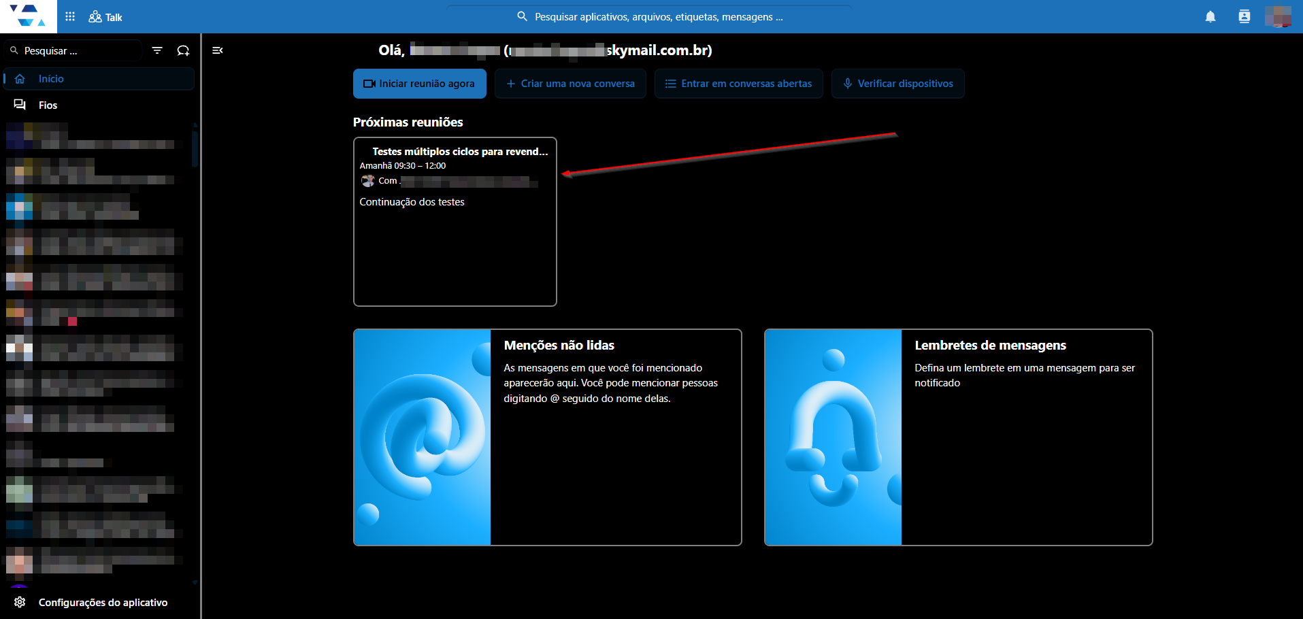Click the global search bar at top

coord(649,16)
